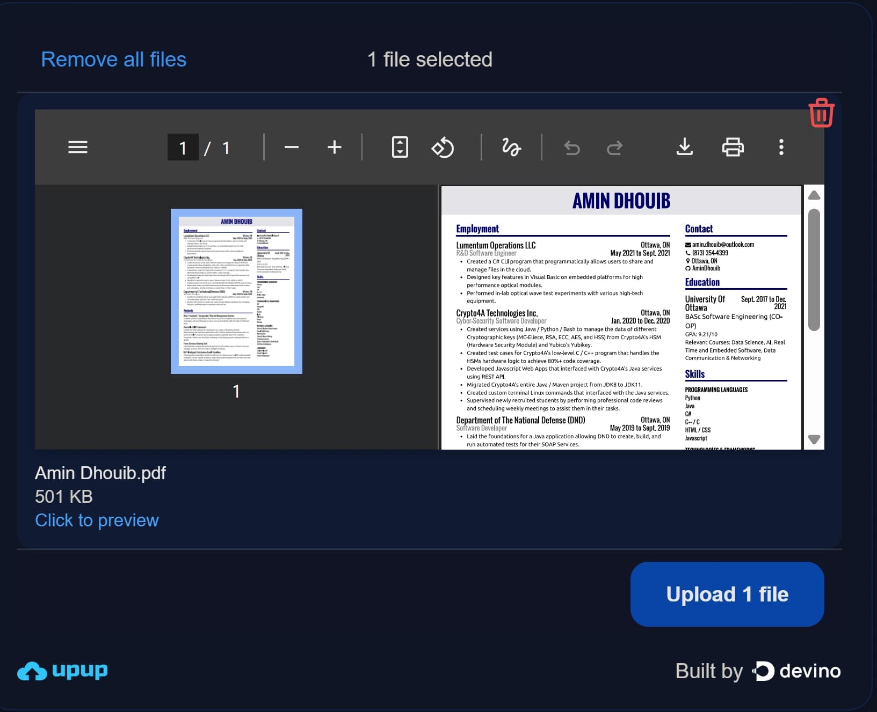Click 'Department of The National Defense (DND)' text
This screenshot has width=877, height=712.
click(520, 420)
